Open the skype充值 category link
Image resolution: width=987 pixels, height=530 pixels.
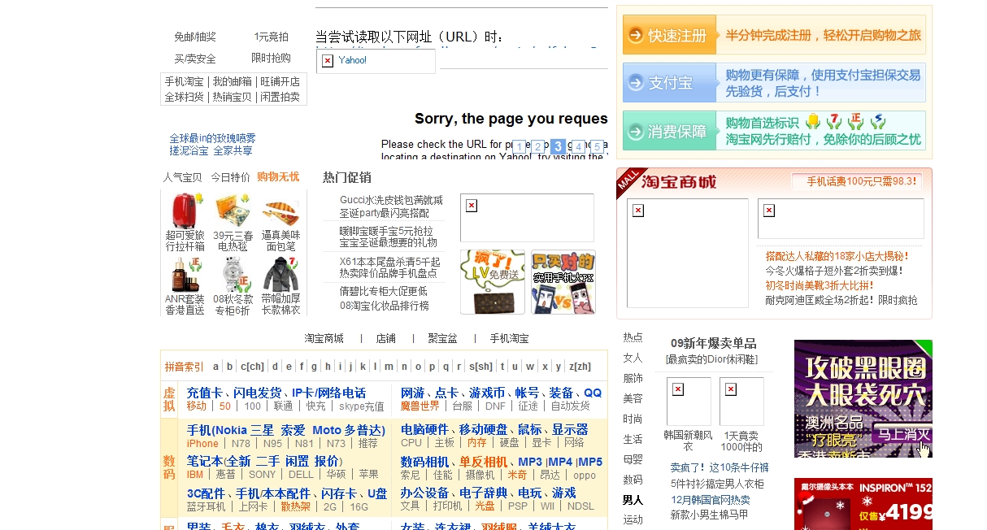pos(362,406)
